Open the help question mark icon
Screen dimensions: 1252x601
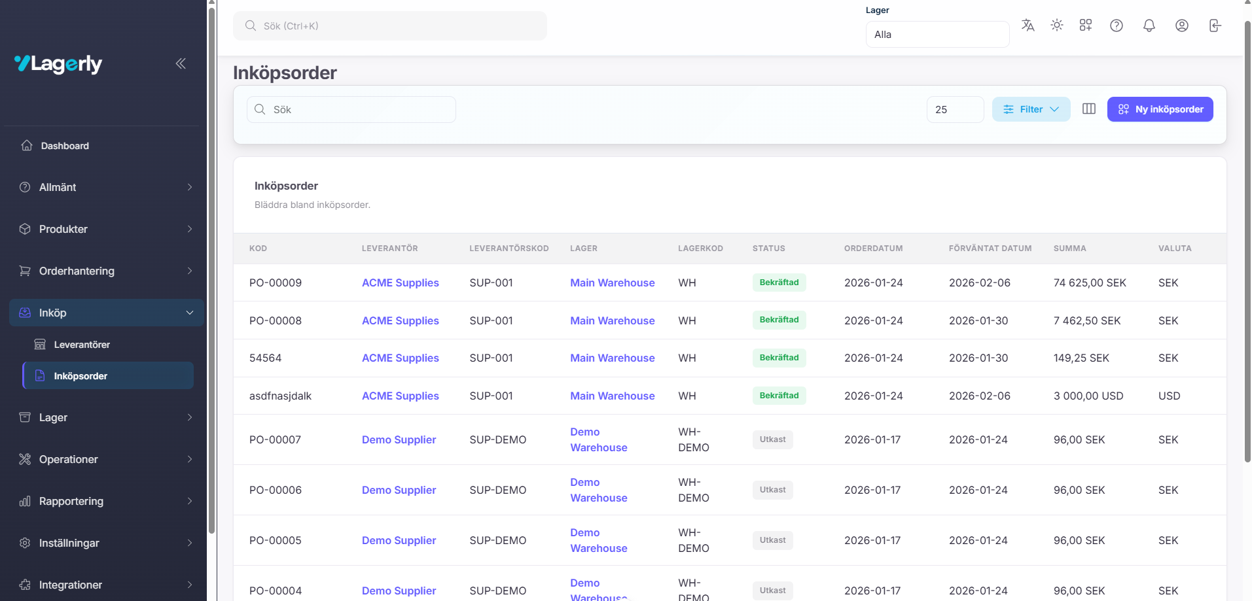pos(1117,26)
